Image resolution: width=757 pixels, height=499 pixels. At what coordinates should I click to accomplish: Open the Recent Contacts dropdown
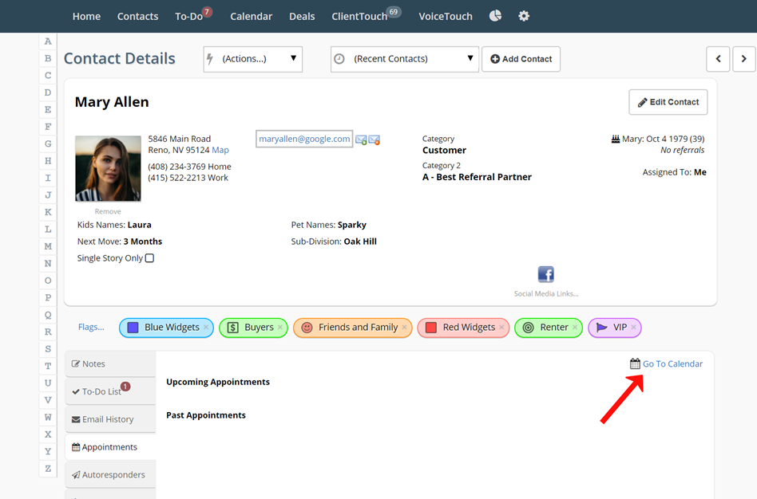click(x=405, y=59)
